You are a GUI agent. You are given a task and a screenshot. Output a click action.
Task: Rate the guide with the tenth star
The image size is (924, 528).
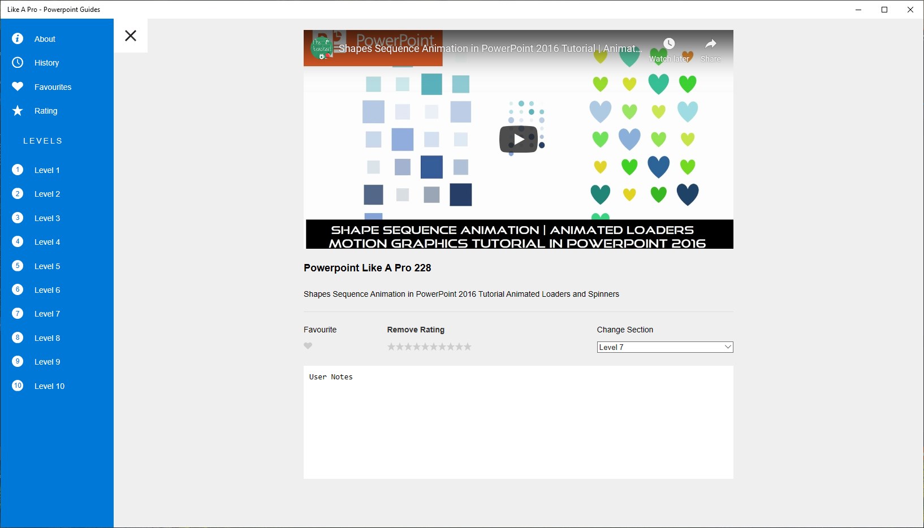click(468, 347)
